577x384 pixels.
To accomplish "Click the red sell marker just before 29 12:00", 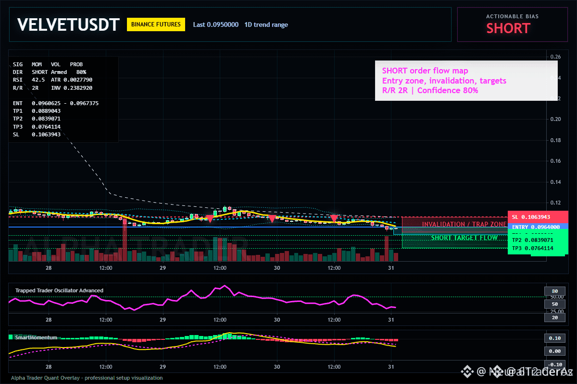I will pyautogui.click(x=210, y=219).
